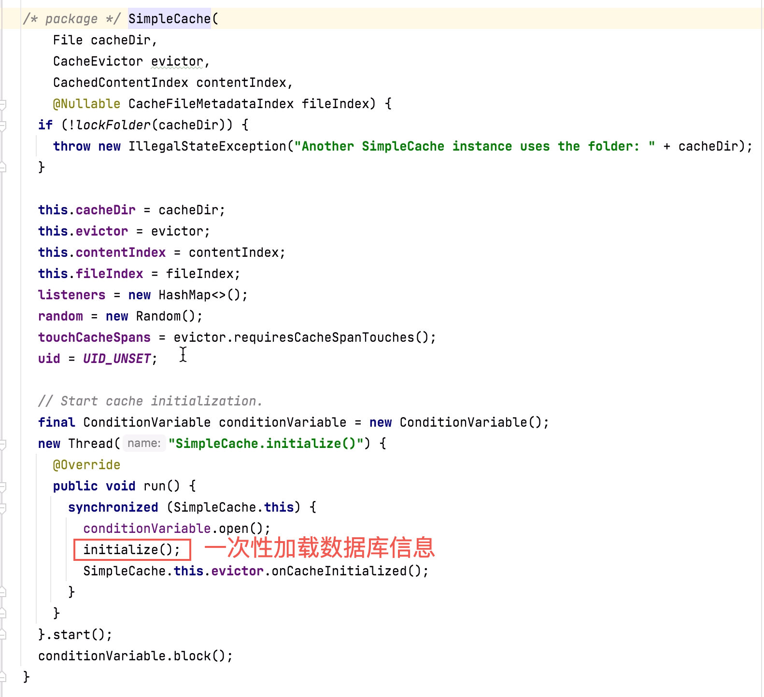The width and height of the screenshot is (764, 697).
Task: Place the cursor on the conditionVariable.block() call
Action: click(x=192, y=656)
